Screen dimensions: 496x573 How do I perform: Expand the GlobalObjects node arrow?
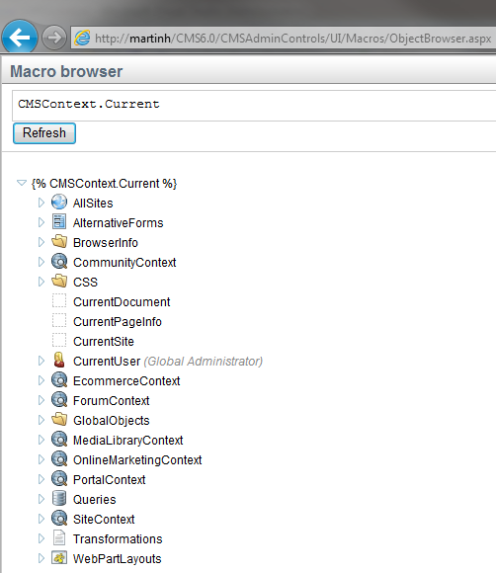click(41, 420)
